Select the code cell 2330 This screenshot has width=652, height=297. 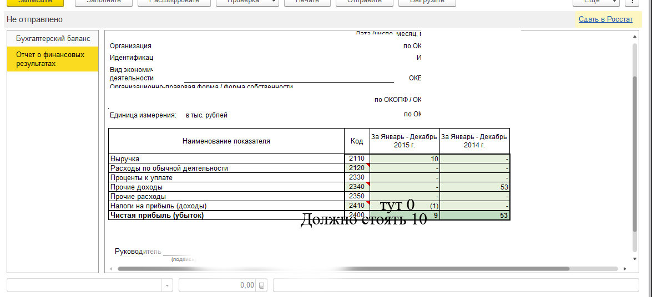pyautogui.click(x=357, y=178)
